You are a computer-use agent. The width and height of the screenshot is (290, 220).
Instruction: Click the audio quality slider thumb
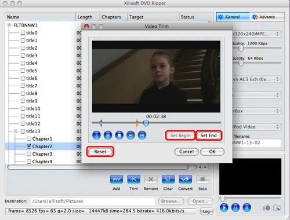[241, 63]
